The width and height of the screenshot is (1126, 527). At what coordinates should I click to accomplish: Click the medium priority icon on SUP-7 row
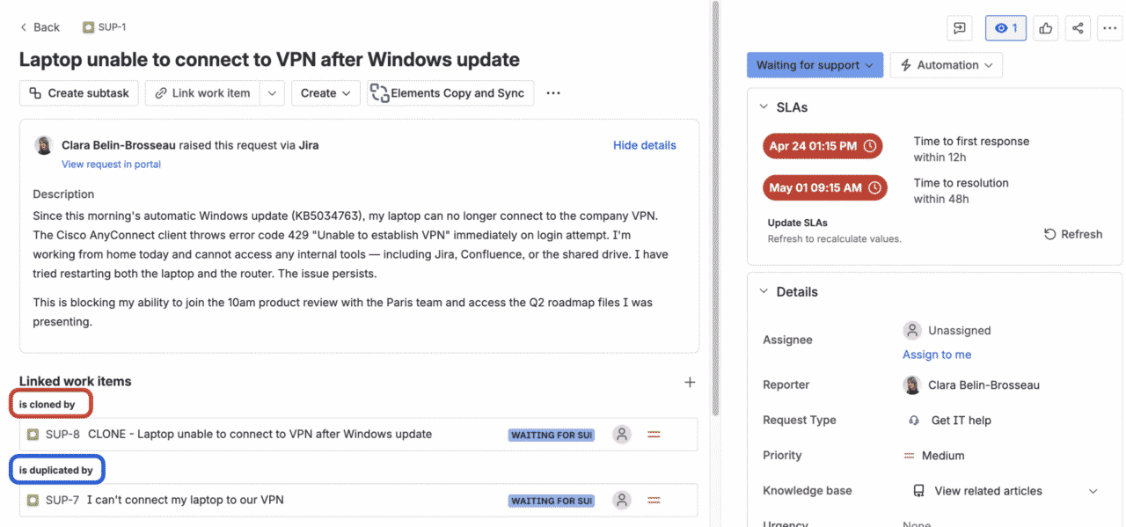[654, 501]
